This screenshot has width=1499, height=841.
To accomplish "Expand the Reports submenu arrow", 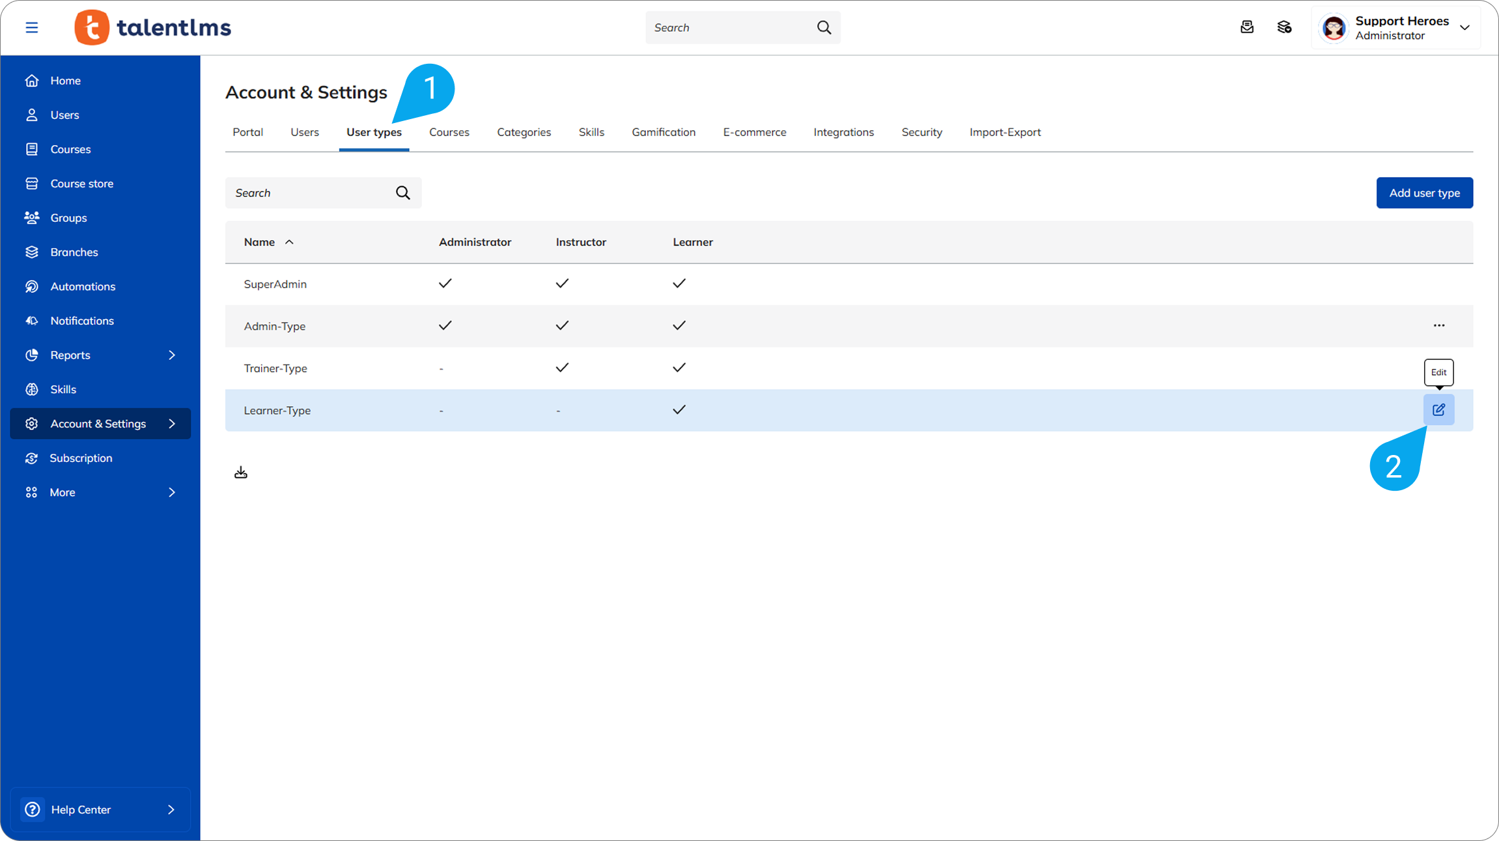I will click(x=172, y=355).
